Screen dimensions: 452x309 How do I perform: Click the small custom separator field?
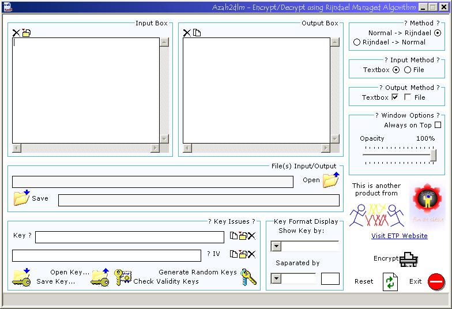[x=330, y=279]
